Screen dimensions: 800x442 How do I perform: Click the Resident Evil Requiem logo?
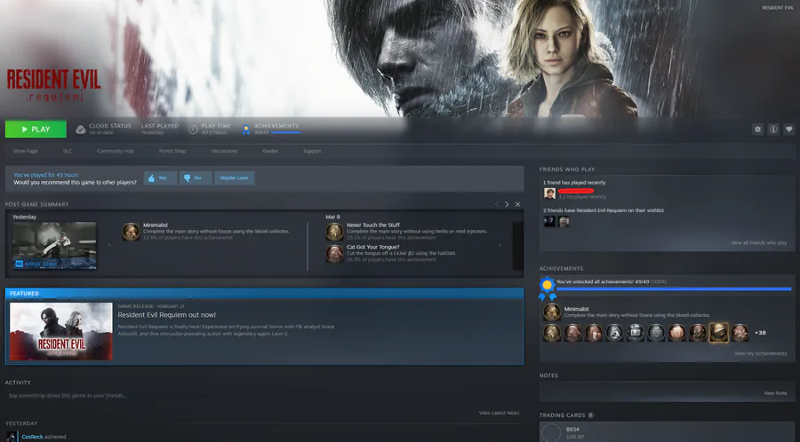tap(53, 85)
